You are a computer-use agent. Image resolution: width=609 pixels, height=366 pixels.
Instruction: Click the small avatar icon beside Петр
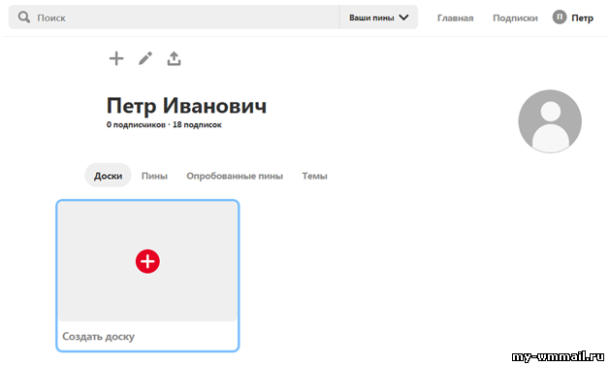coord(560,17)
